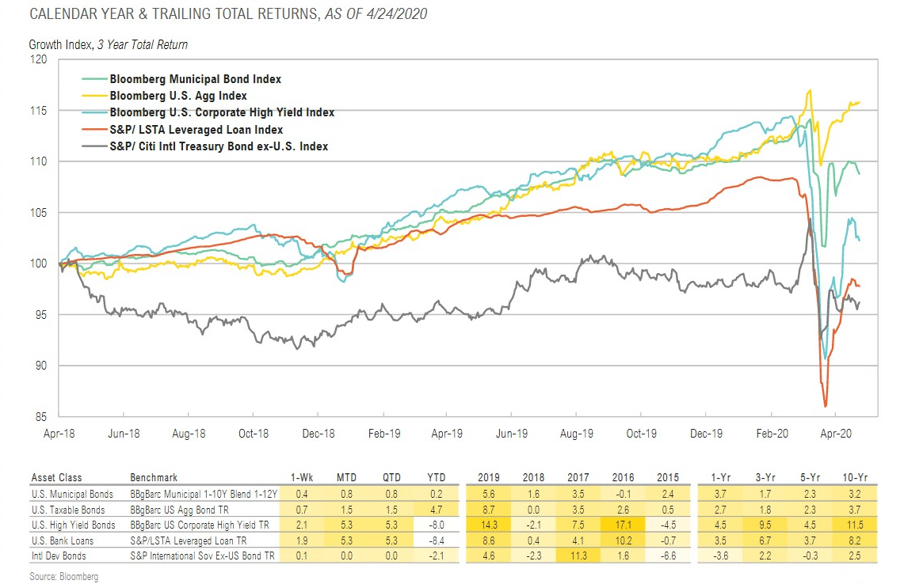Click the yellow Bloomberg U.S. Agg Index legend line
Image resolution: width=904 pixels, height=584 pixels.
(x=94, y=97)
